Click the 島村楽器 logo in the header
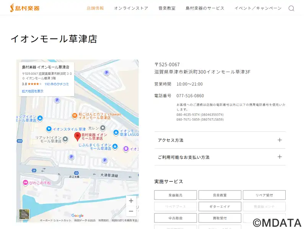Screen dimensions: 306x229 [x=25, y=8]
